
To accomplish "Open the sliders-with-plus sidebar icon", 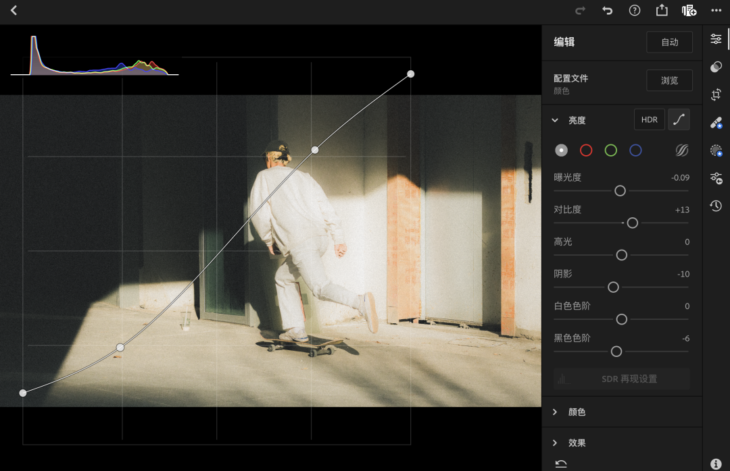I will tap(716, 178).
